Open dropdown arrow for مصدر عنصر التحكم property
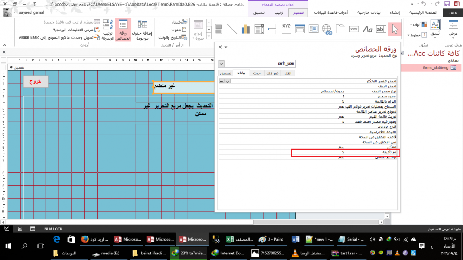463x260 pixels. pos(228,81)
